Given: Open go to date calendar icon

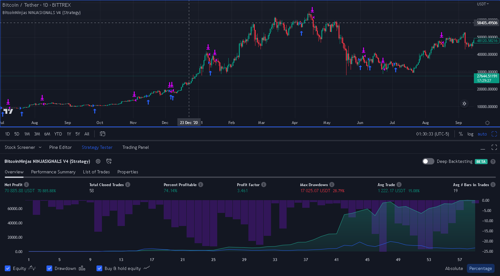Looking at the screenshot, I should click(102, 134).
